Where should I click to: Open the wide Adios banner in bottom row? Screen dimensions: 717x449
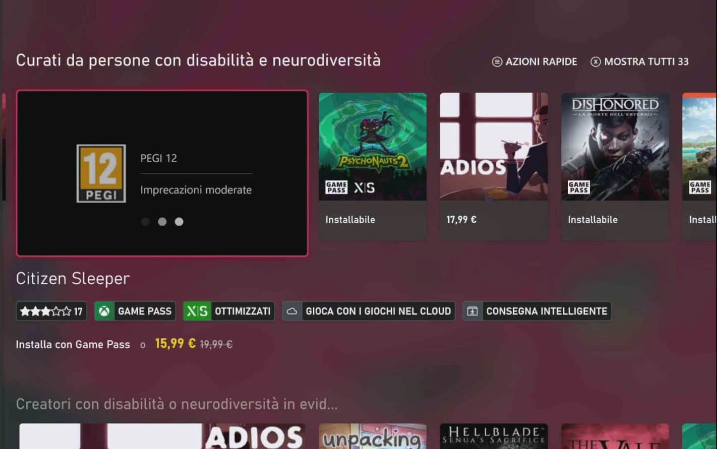162,436
